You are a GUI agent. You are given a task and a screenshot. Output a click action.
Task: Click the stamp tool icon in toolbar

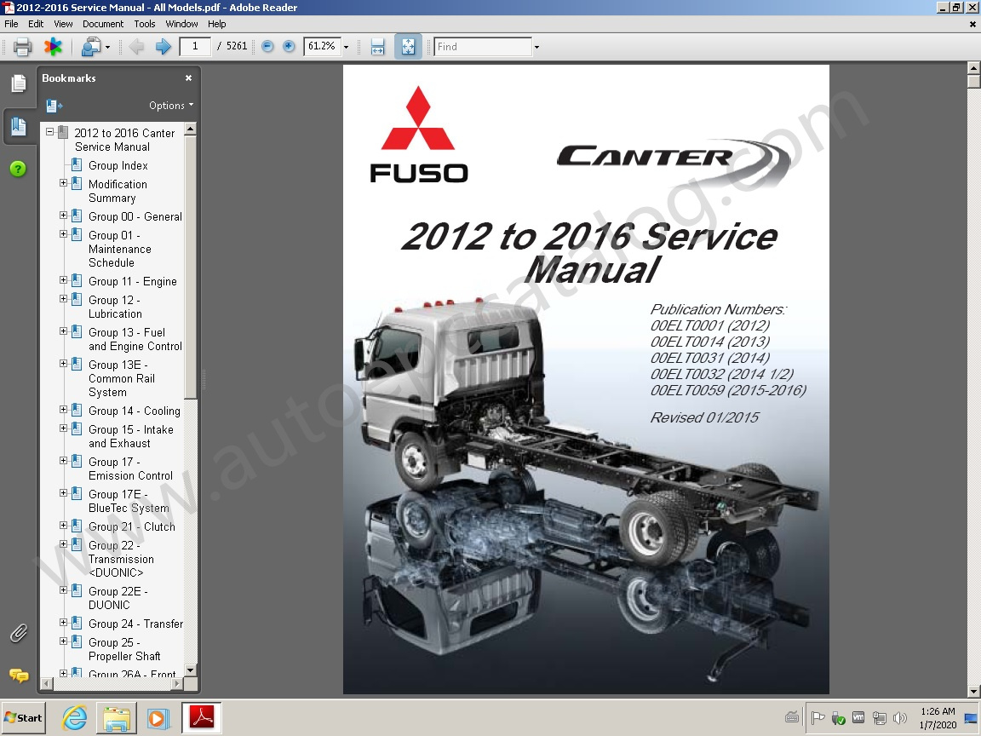[91, 46]
